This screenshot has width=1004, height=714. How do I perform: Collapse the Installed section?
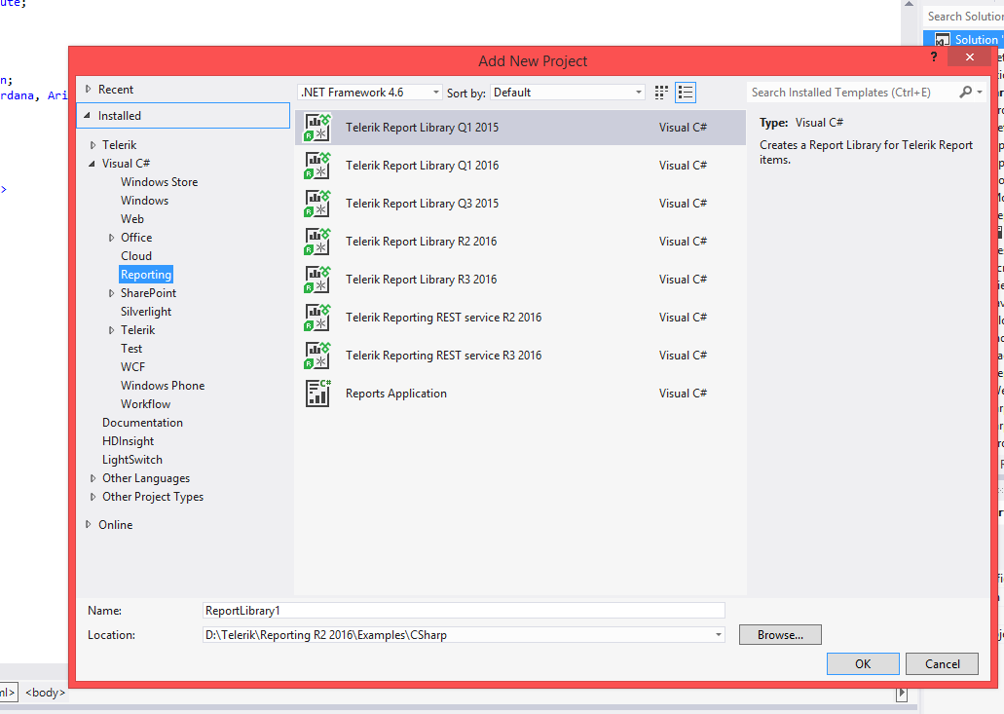(88, 115)
